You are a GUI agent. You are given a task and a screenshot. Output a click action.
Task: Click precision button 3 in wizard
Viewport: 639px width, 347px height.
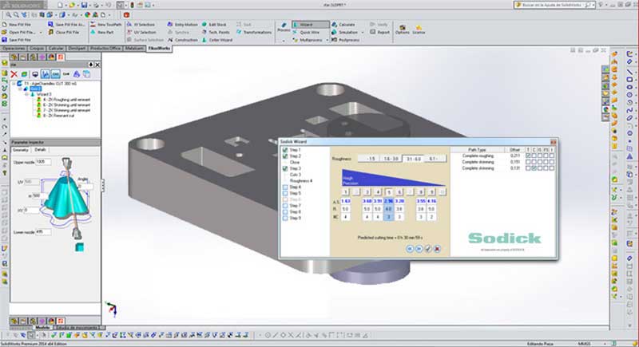pos(367,192)
